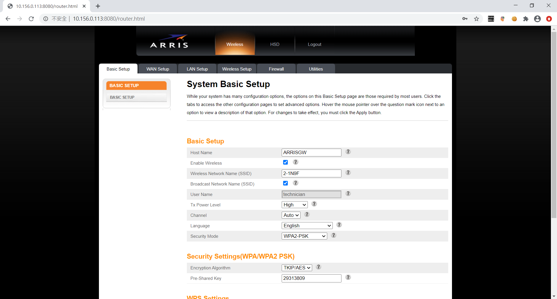The height and width of the screenshot is (299, 557).
Task: Click help icon next to Pre-Shared Key
Action: click(x=348, y=277)
